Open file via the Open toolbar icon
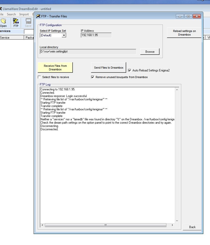Image resolution: width=210 pixels, height=245 pixels. pyautogui.click(x=3, y=23)
